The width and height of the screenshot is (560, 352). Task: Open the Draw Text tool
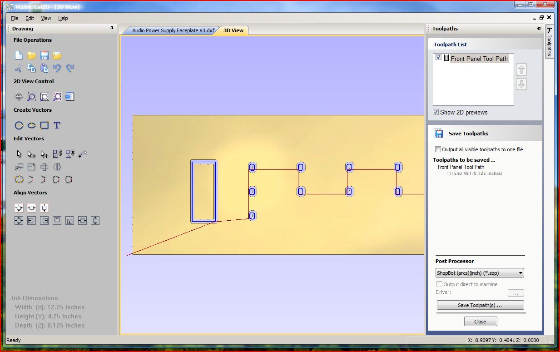(56, 125)
